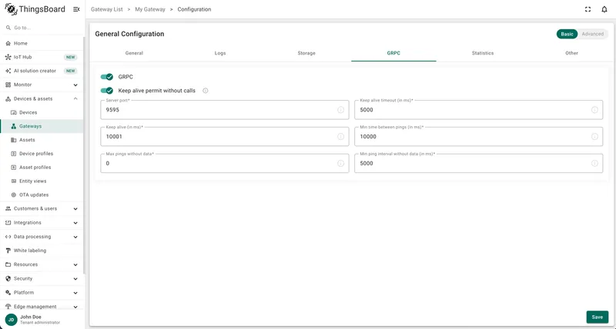Viewport: 616px width, 329px height.
Task: Click info icon in Keep alive timeout field
Action: click(x=594, y=110)
